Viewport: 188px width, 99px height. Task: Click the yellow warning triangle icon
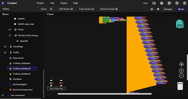(51, 83)
